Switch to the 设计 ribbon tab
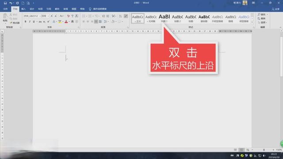Image resolution: width=283 pixels, height=159 pixels. [x=32, y=9]
